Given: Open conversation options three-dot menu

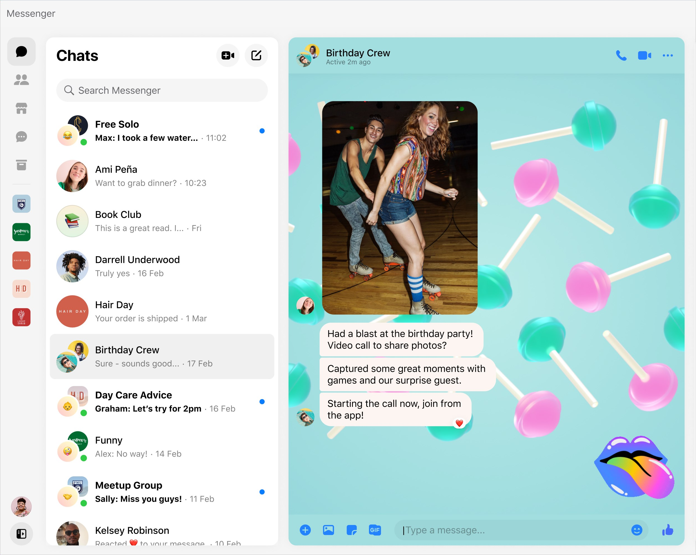Looking at the screenshot, I should 668,56.
